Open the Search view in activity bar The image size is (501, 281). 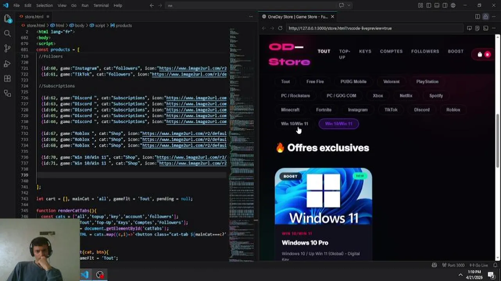click(7, 34)
